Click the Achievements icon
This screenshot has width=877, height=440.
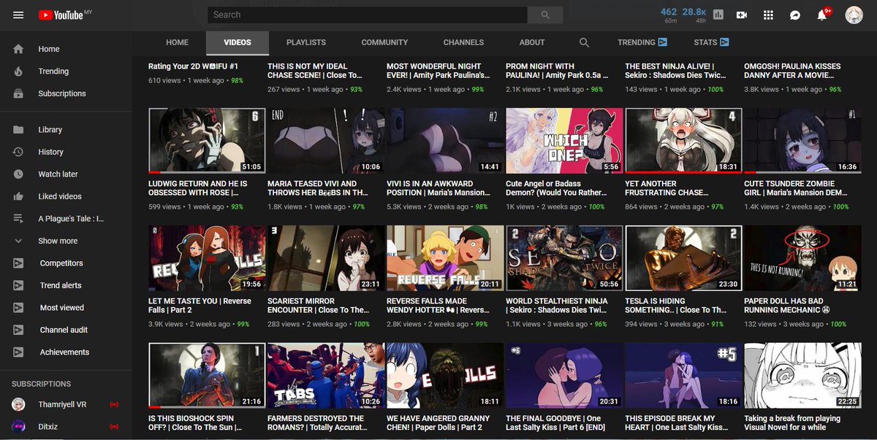pyautogui.click(x=18, y=352)
